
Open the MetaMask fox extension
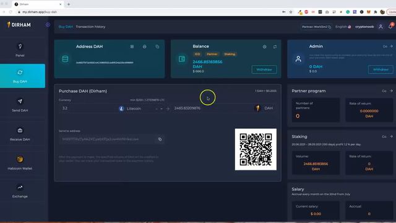click(x=369, y=12)
